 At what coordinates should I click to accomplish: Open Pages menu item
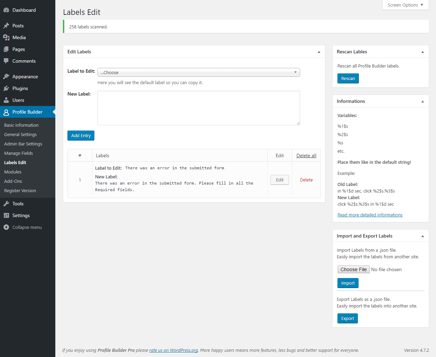(x=28, y=49)
